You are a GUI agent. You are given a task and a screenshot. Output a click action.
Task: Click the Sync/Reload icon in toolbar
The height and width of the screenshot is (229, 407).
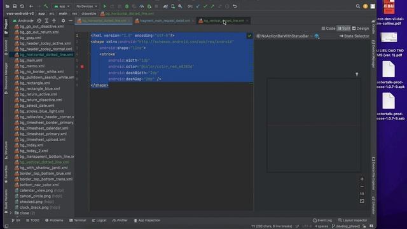[22, 6]
